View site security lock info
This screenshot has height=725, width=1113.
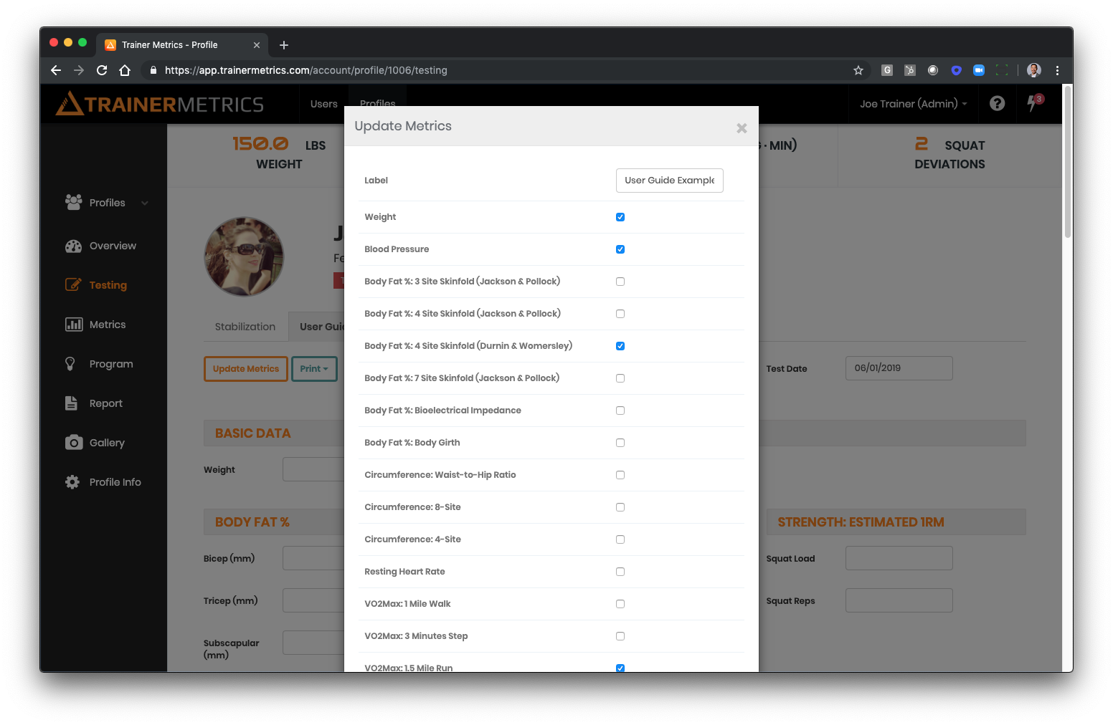(153, 70)
